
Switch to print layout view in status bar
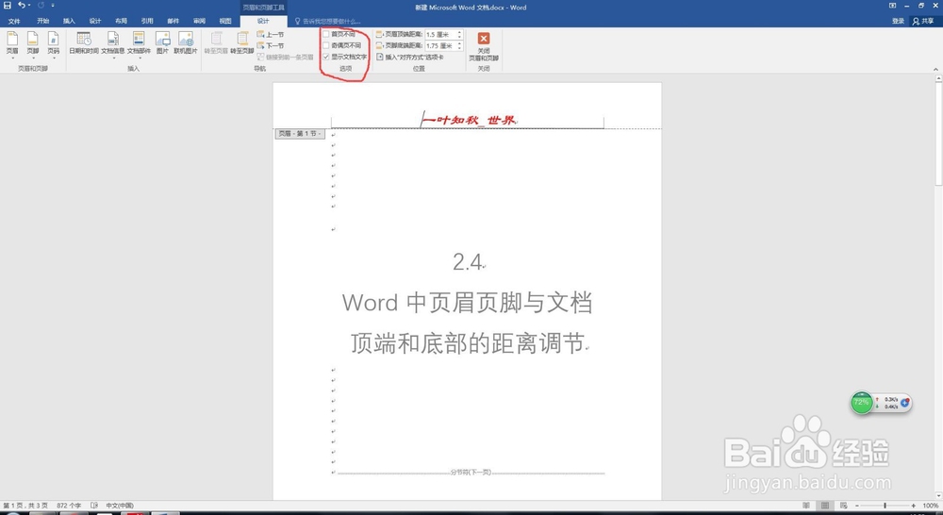[x=825, y=506]
